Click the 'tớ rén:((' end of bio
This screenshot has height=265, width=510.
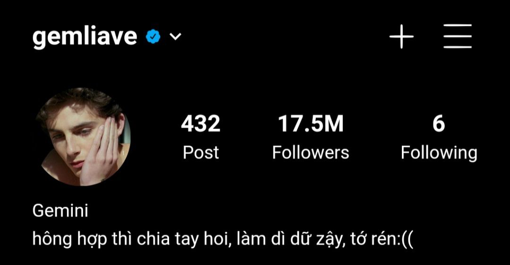(x=382, y=240)
